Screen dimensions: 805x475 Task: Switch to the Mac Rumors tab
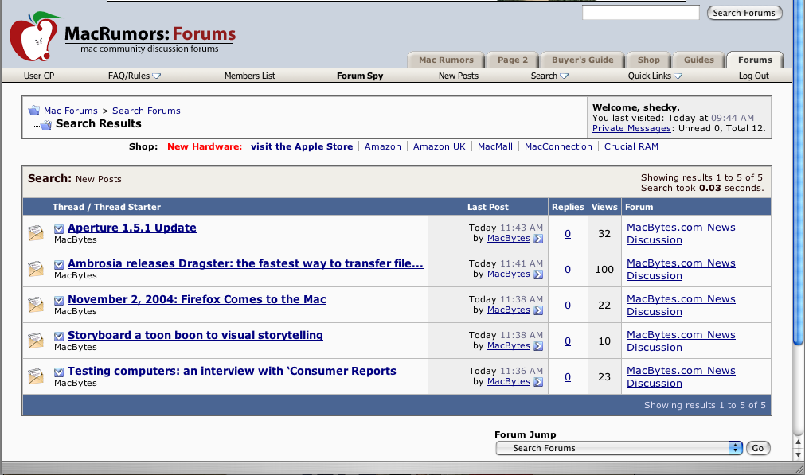point(446,60)
